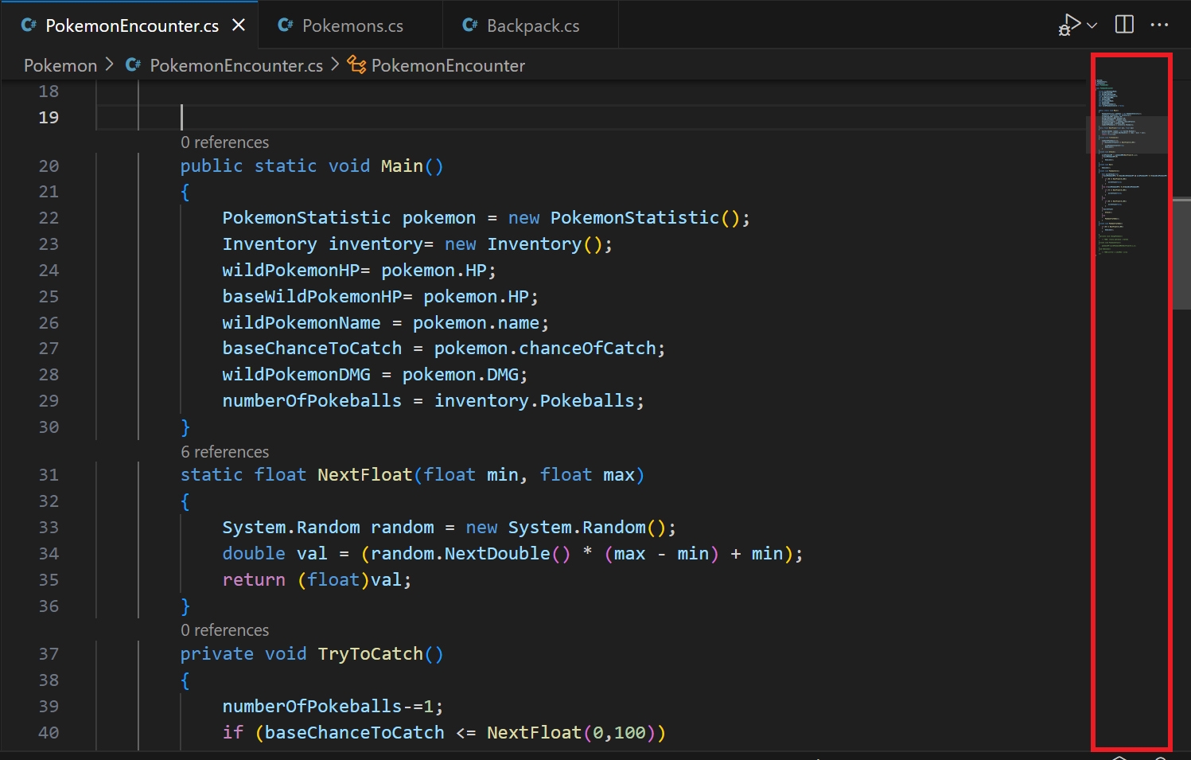Click the Split Editor icon

point(1123,24)
